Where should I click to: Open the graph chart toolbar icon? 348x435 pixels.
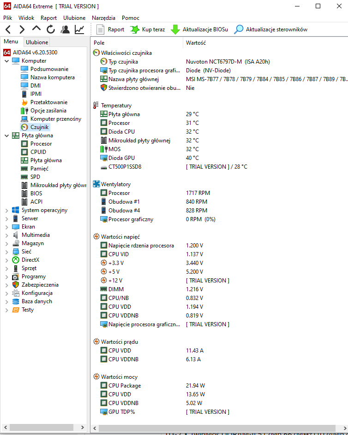point(79,29)
